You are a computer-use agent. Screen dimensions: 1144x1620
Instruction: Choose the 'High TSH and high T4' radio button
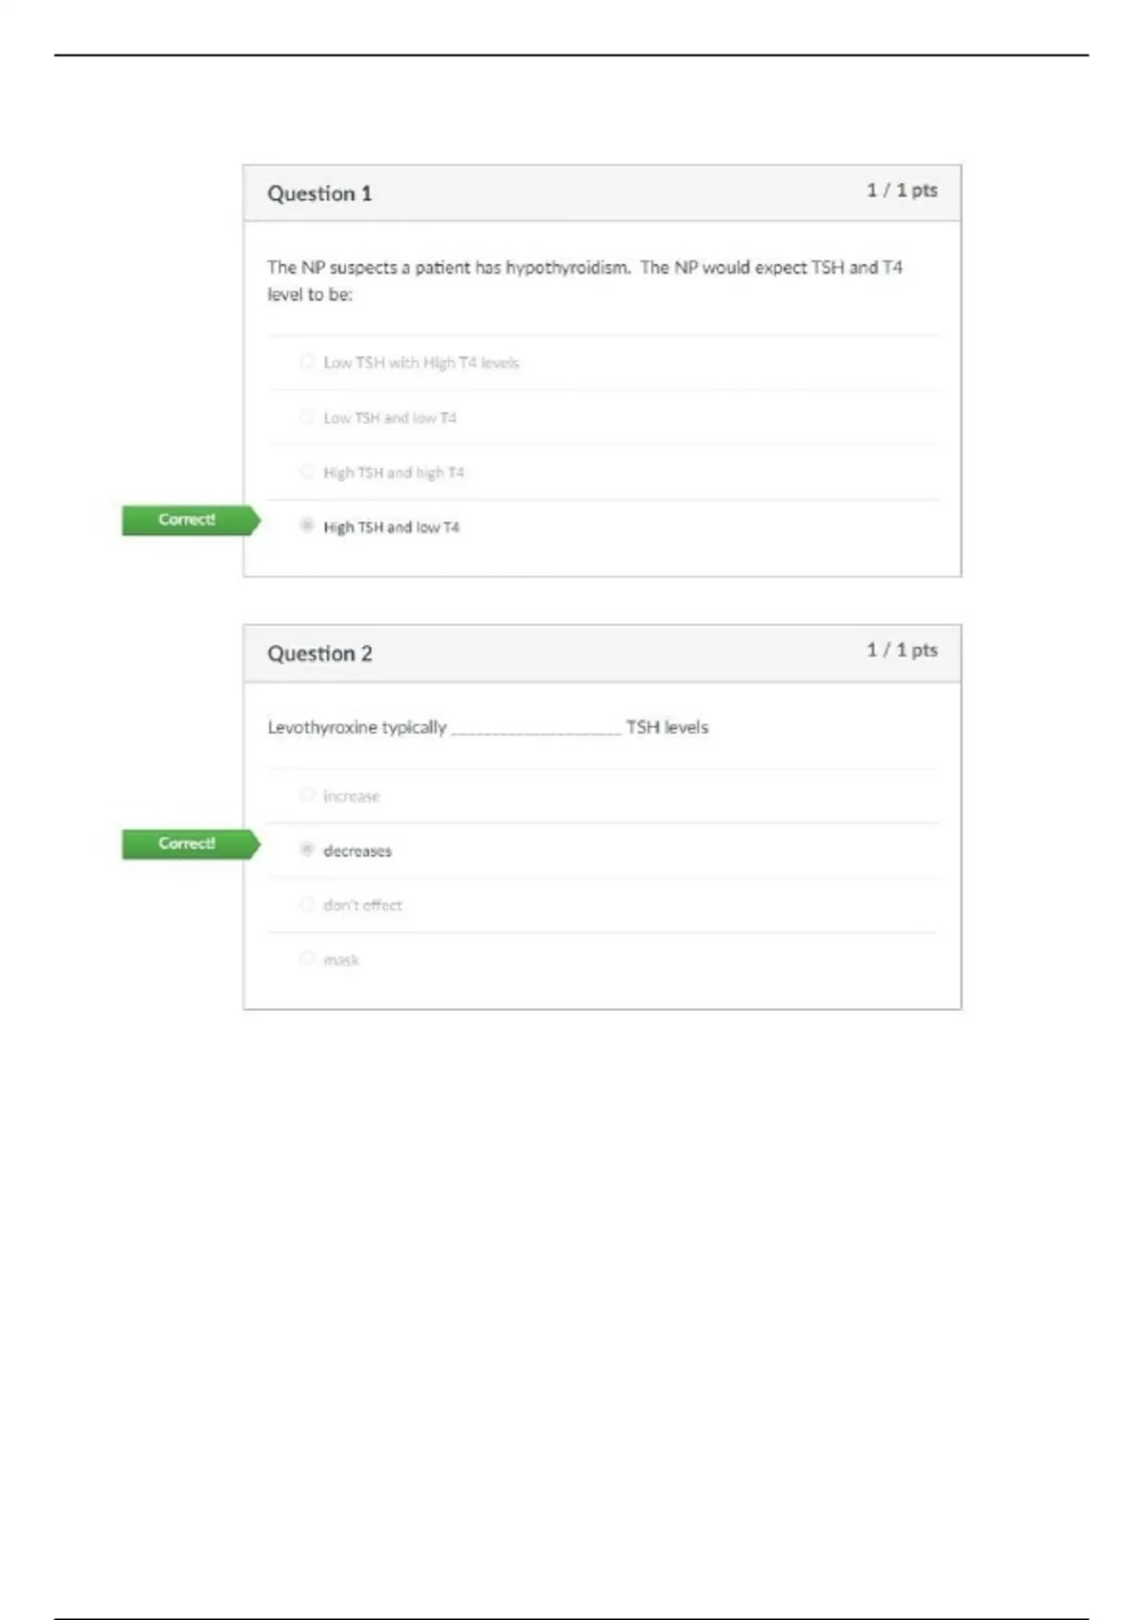point(307,471)
